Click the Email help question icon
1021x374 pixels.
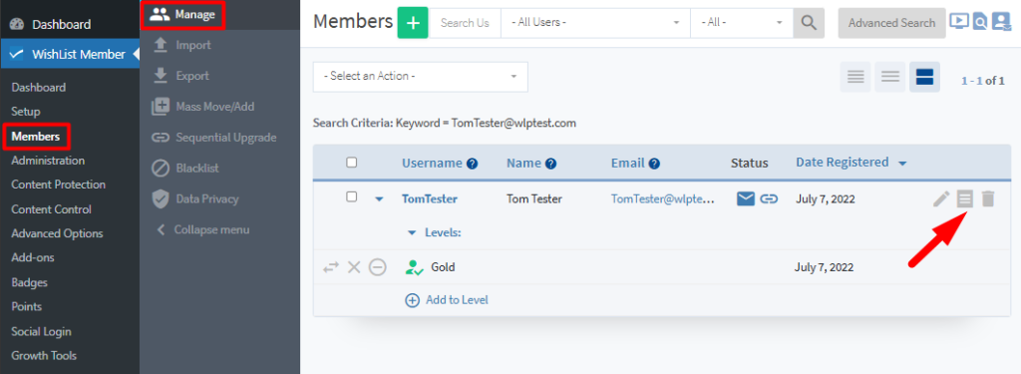[655, 164]
